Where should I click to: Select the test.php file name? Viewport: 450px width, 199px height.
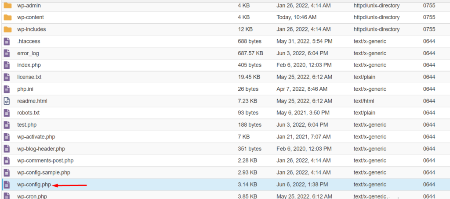point(27,125)
